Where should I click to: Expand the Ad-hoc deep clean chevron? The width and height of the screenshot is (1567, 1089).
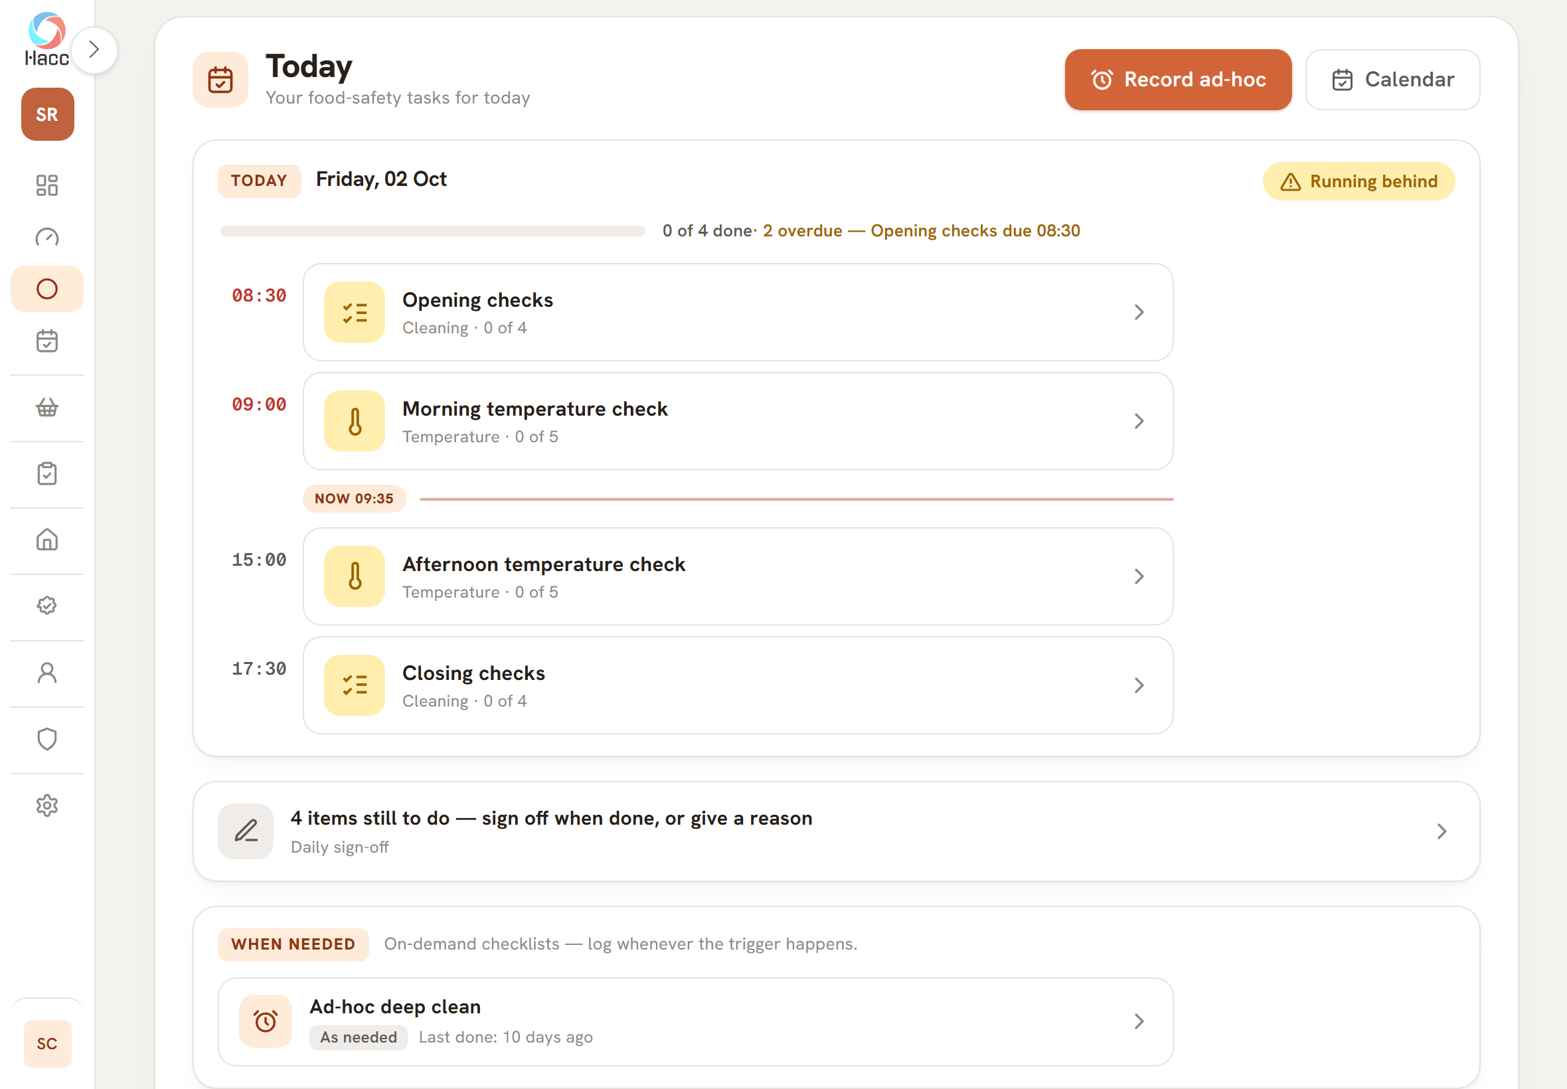(x=1139, y=1021)
